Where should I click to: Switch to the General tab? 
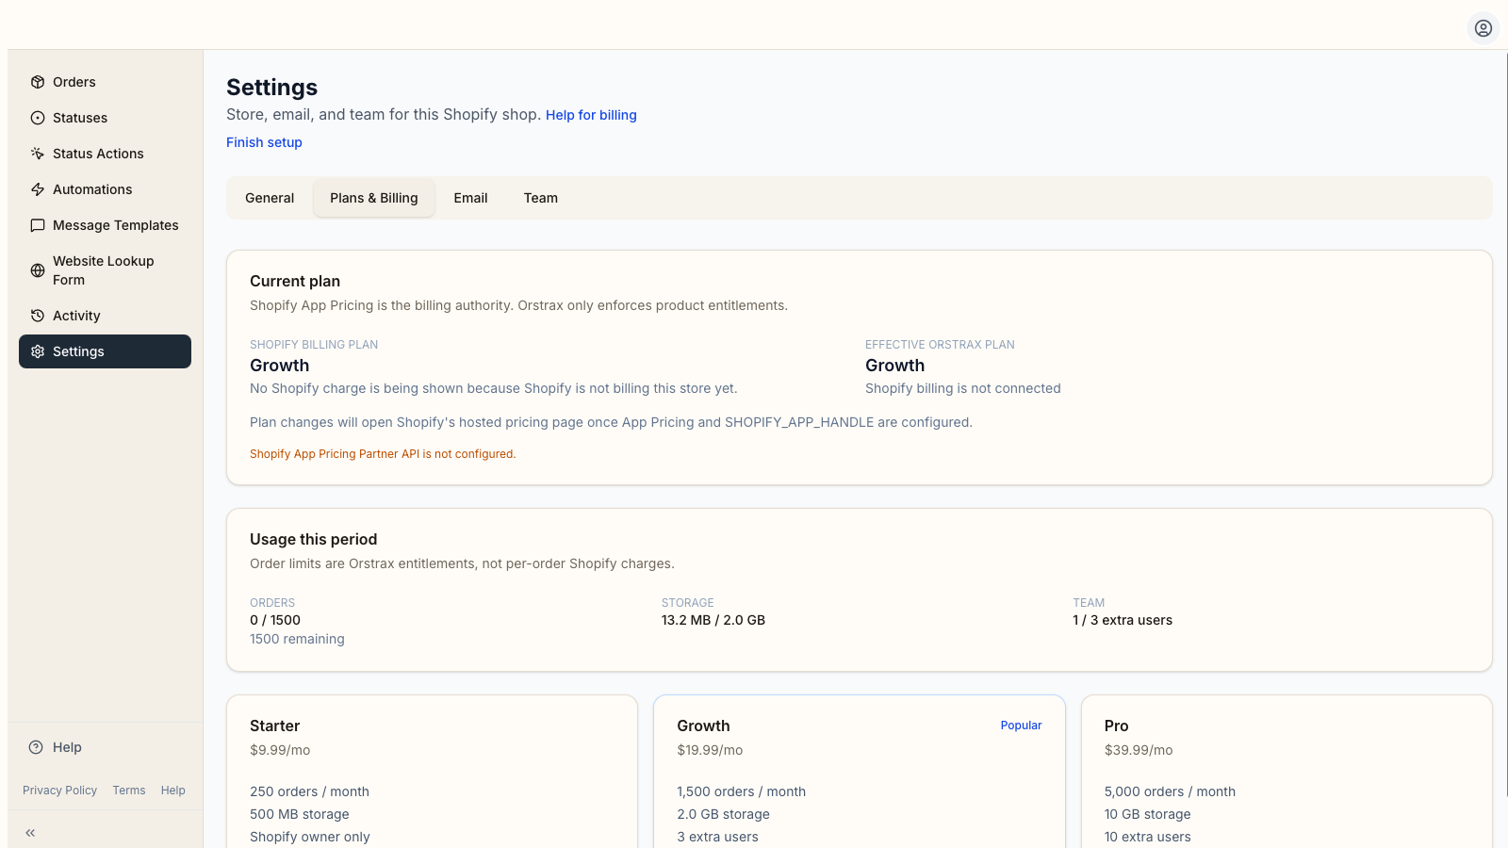pyautogui.click(x=270, y=198)
